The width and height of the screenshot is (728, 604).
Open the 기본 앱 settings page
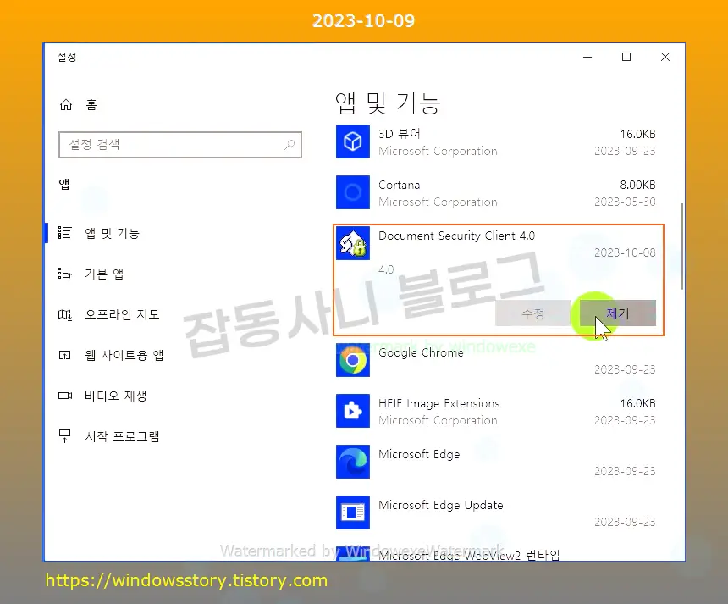point(104,274)
